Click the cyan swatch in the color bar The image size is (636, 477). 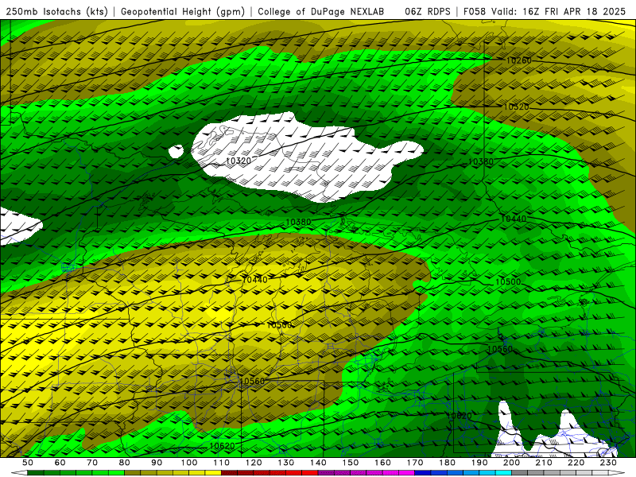tap(504, 473)
